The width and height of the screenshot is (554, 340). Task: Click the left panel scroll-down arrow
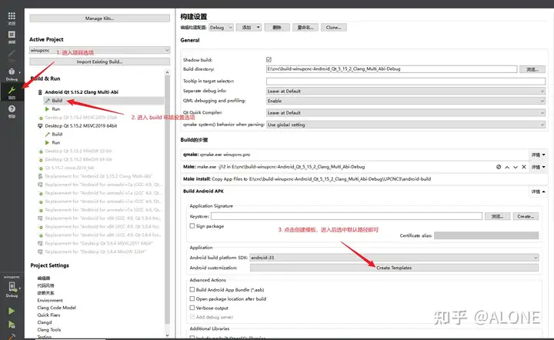(168, 335)
